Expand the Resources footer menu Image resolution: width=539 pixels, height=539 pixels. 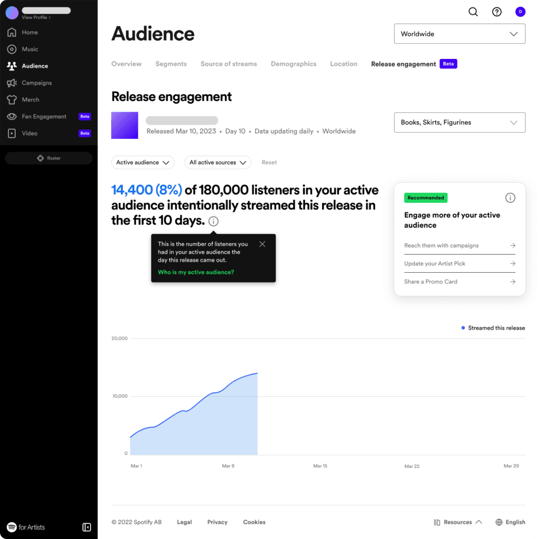pos(458,522)
